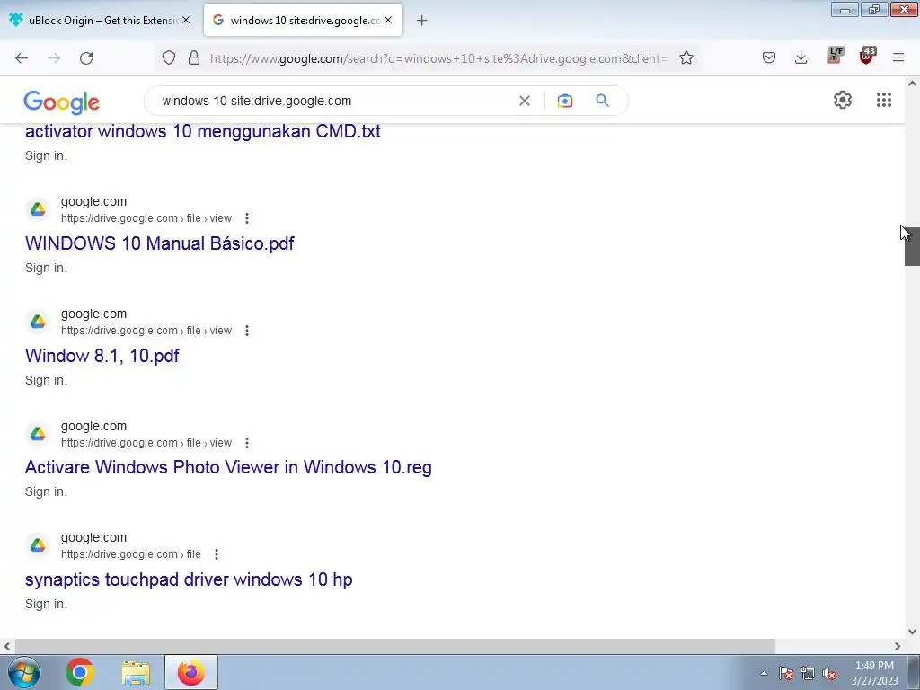Click the scroll up arrow
The height and width of the screenshot is (690, 920).
coord(912,84)
